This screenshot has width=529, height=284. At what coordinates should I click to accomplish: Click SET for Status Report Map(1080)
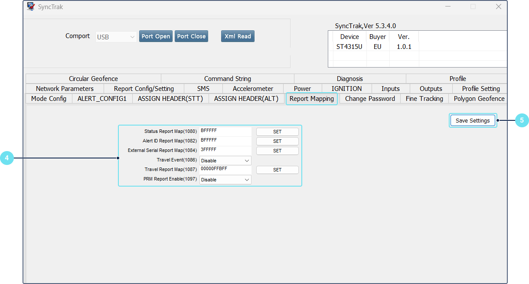coord(277,132)
